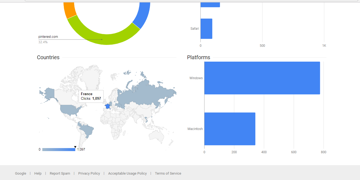Click the Google footer link
The width and height of the screenshot is (360, 180).
pos(21,174)
